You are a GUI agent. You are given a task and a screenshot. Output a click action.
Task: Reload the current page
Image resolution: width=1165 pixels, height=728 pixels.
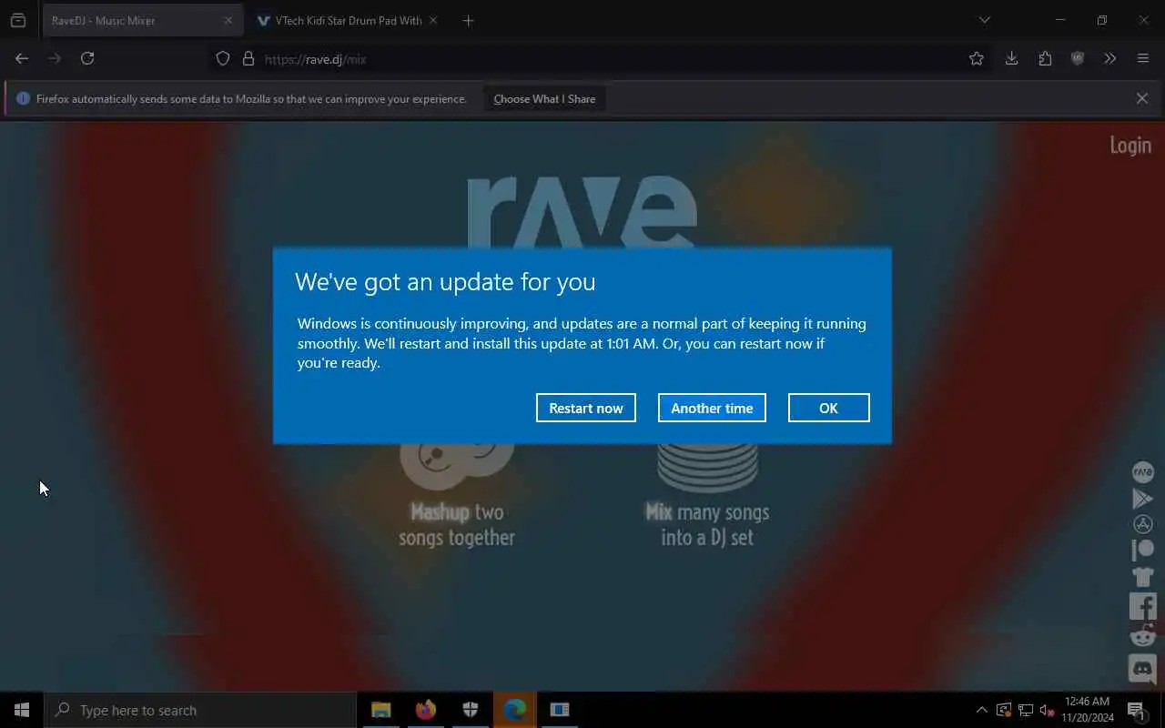click(x=87, y=58)
